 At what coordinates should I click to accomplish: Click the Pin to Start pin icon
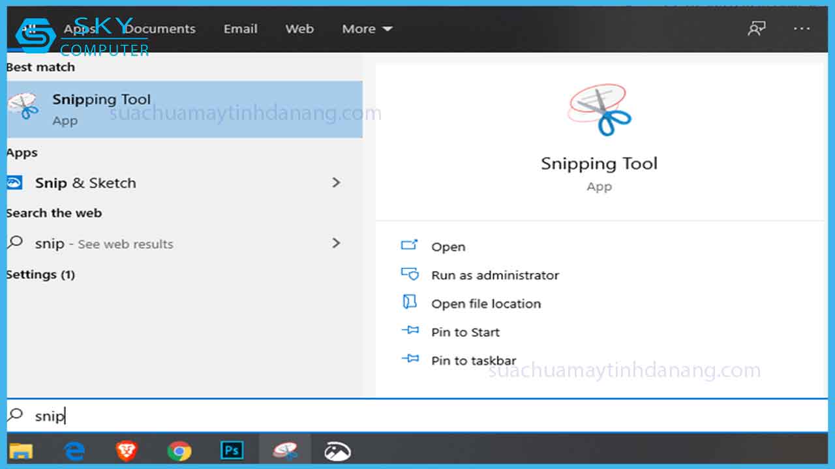click(410, 330)
